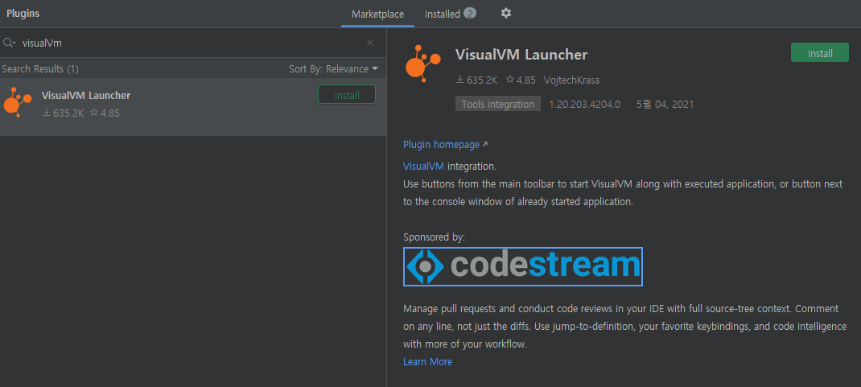Image resolution: width=861 pixels, height=387 pixels.
Task: Click the 4.85 star rating in details
Action: click(x=521, y=80)
